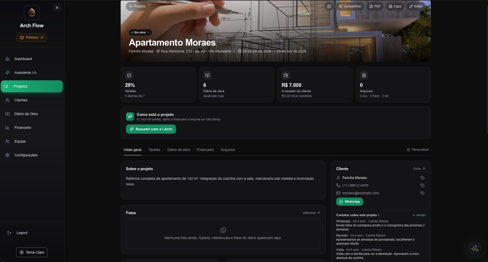This screenshot has height=262, width=488.
Task: Click Resumir com a I.Arch button
Action: pos(151,129)
